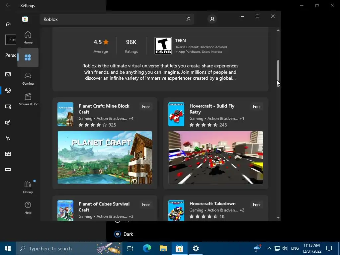Switch to Settings gear on taskbar
This screenshot has height=255, width=340.
pyautogui.click(x=196, y=248)
